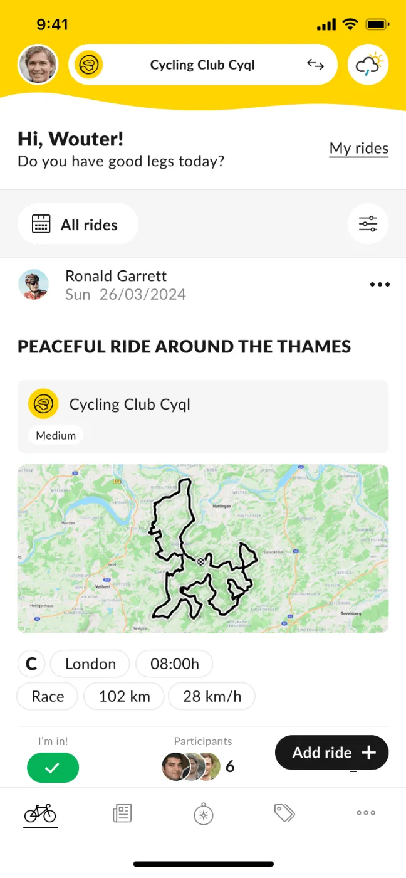Screen dimensions: 406x878
Task: Tap the Add ride button
Action: tap(332, 753)
